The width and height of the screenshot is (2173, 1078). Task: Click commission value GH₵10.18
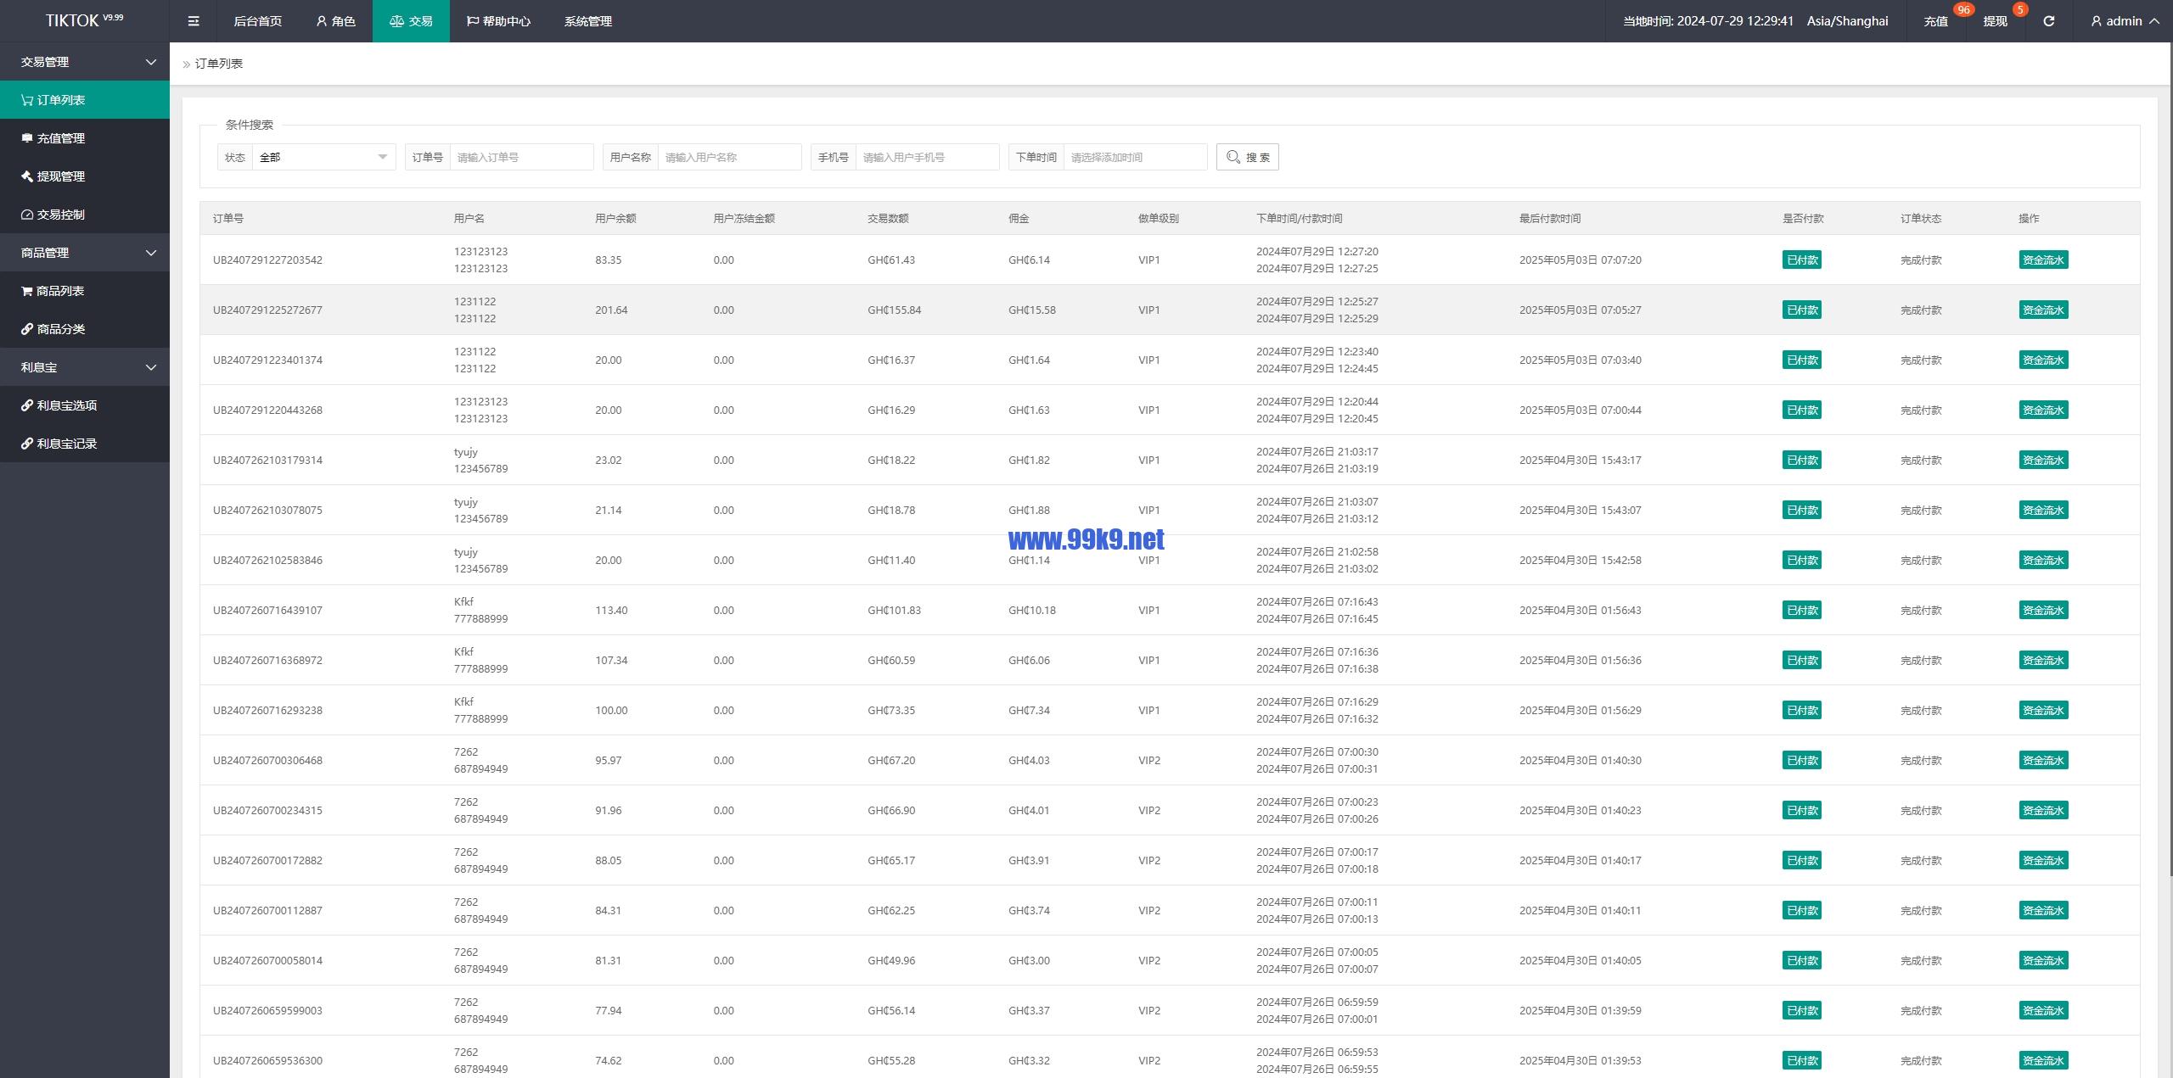coord(1032,611)
